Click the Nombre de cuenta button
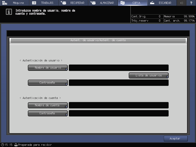Screen dimensions: 196x147 (x=48, y=105)
